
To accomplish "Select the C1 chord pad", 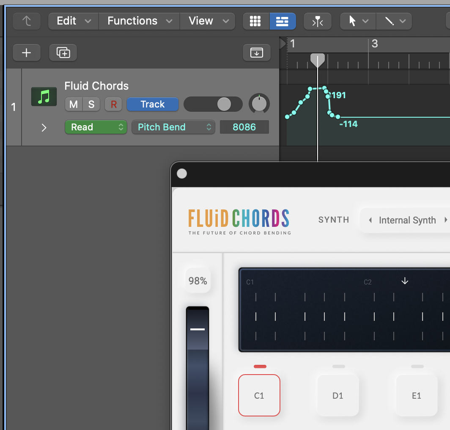I will click(259, 395).
